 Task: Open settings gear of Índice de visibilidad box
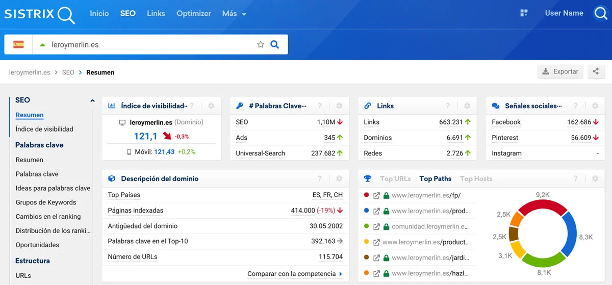211,106
